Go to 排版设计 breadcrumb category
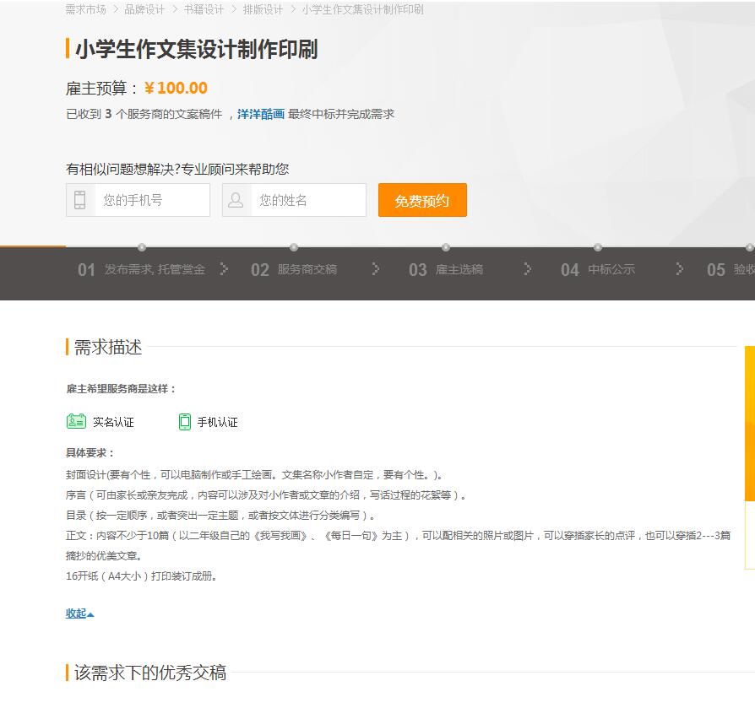The image size is (755, 708). click(263, 9)
